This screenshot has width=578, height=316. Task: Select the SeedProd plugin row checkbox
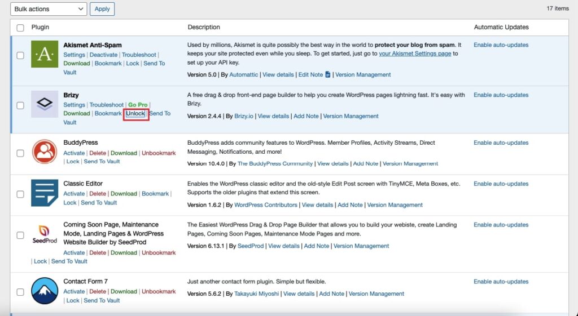tap(20, 235)
